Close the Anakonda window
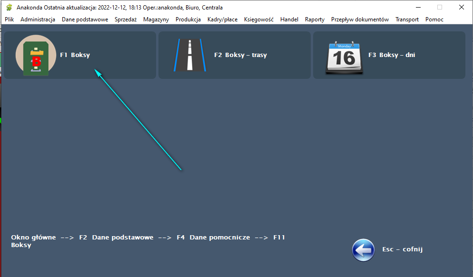Image resolution: width=473 pixels, height=277 pixels. [x=462, y=7]
